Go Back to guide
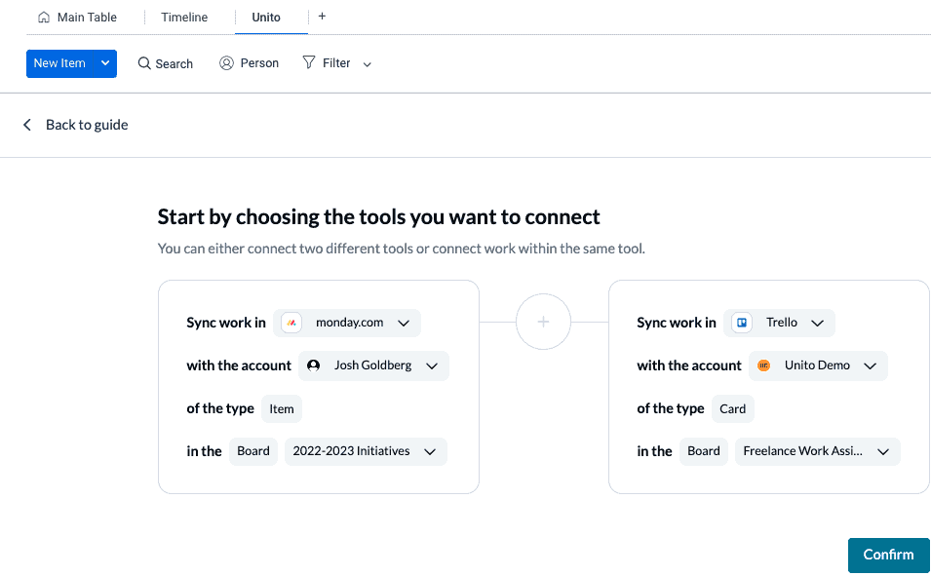The image size is (931, 576). click(87, 125)
